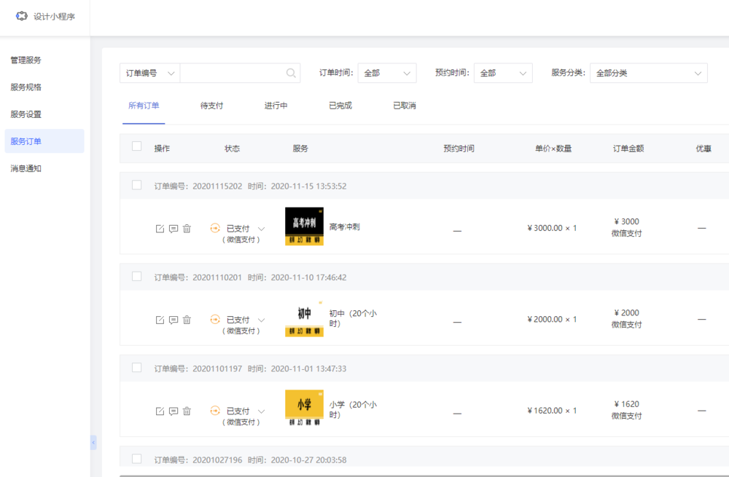The height and width of the screenshot is (477, 729).
Task: Open comment for order 20201115202
Action: 174,229
